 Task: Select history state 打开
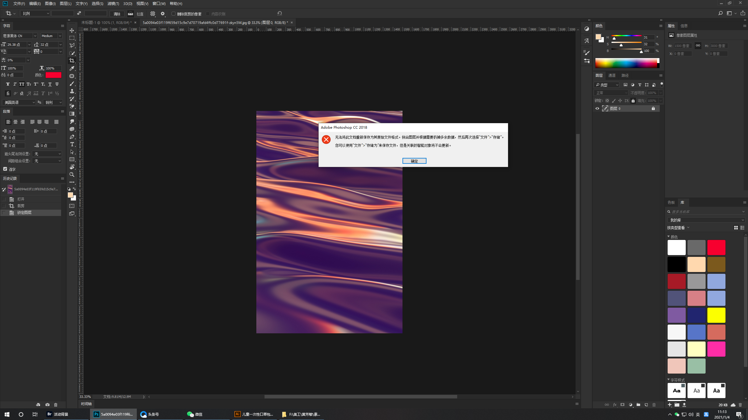[31, 199]
